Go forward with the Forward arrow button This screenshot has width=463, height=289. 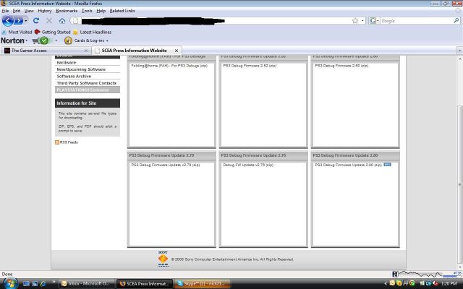coord(18,21)
